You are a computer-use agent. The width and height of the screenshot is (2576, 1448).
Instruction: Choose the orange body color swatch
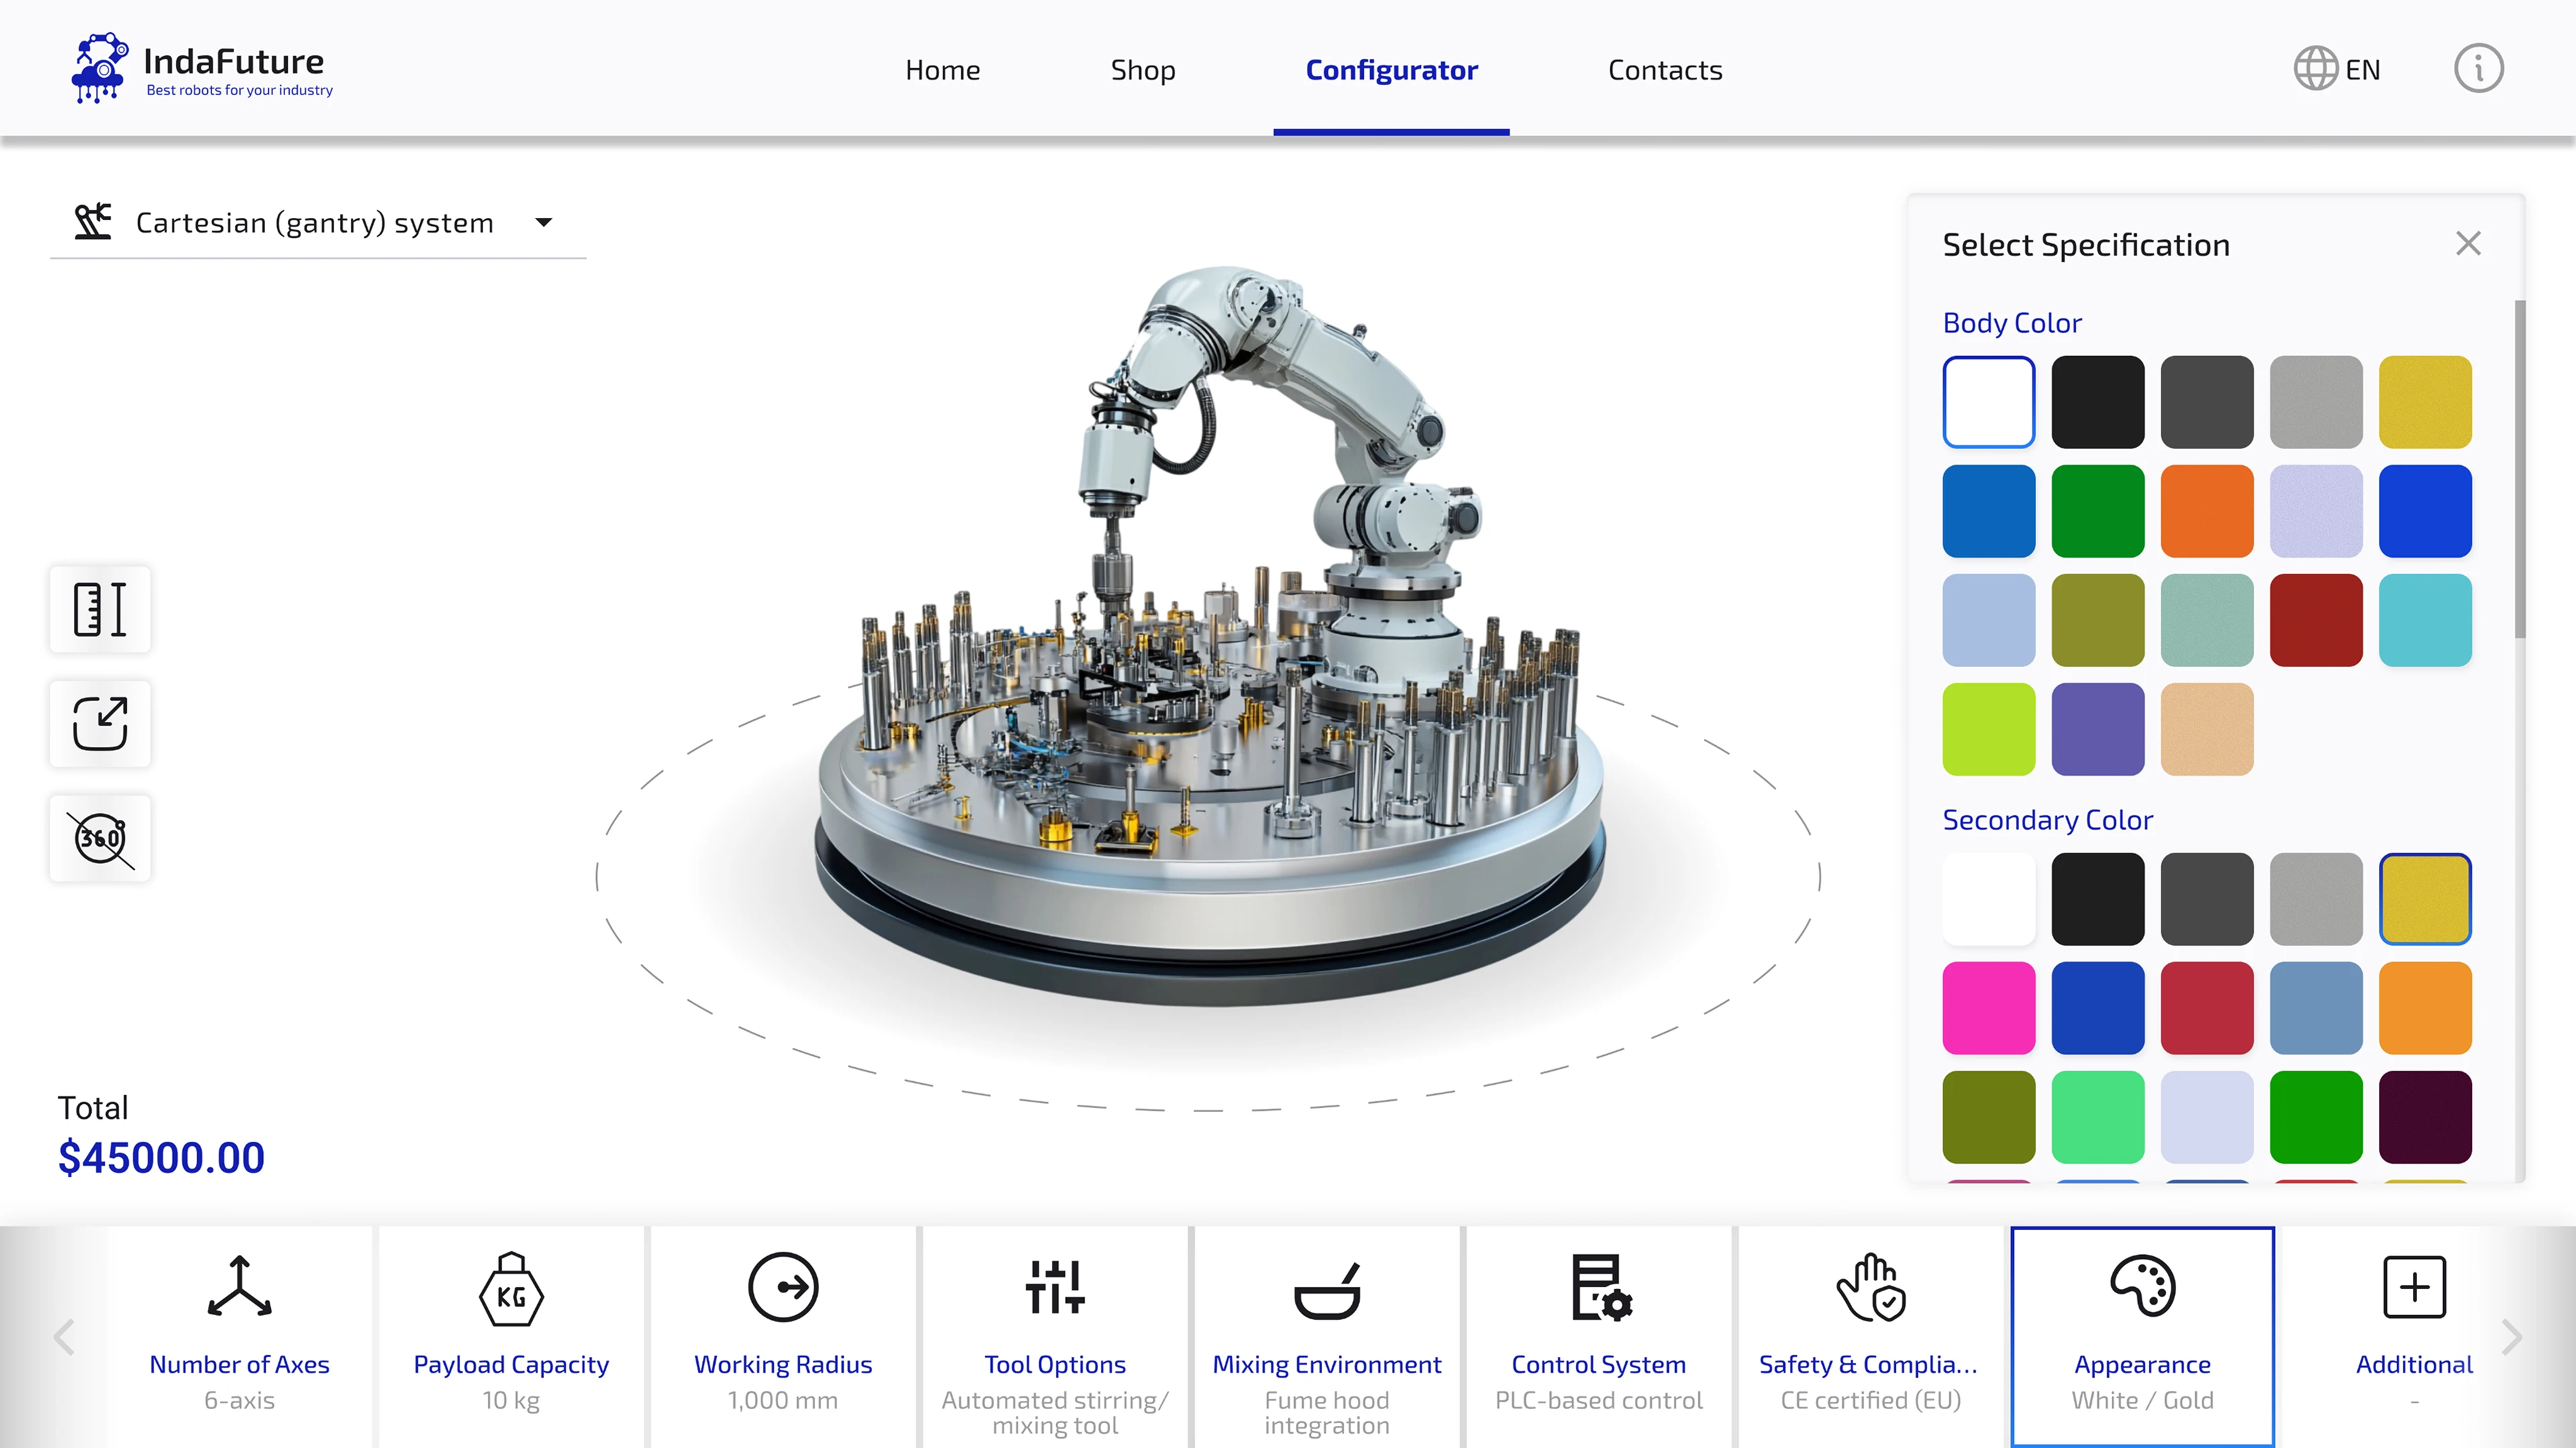tap(2206, 511)
